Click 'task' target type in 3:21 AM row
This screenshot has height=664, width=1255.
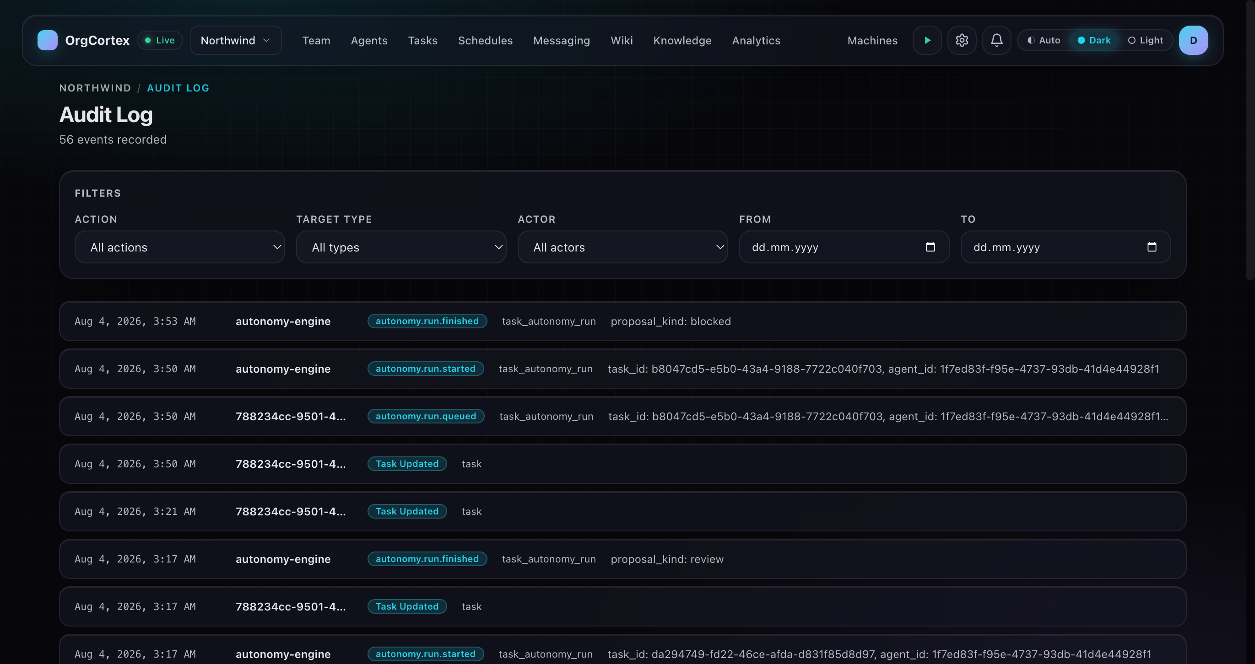tap(471, 511)
